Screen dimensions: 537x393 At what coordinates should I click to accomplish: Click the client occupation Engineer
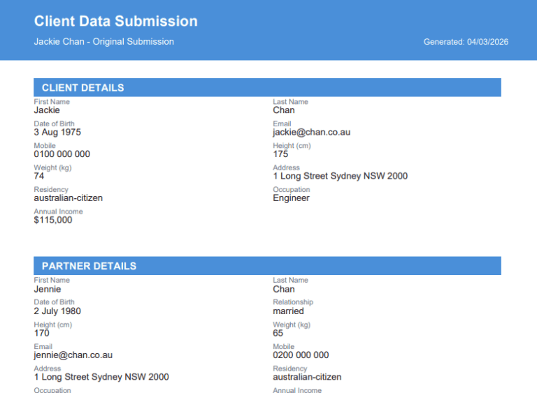point(291,198)
